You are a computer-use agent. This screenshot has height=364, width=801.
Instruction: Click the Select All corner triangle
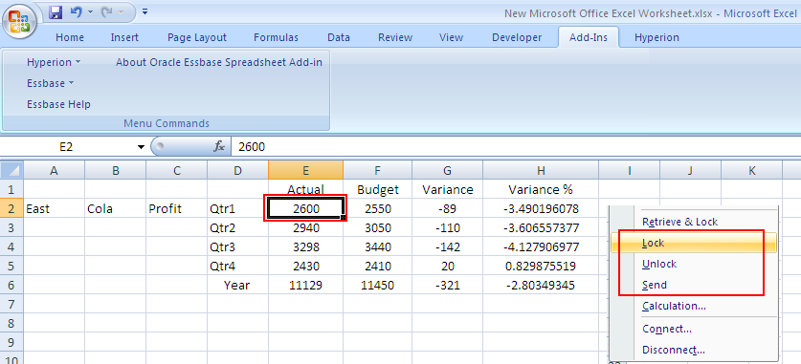[x=11, y=170]
